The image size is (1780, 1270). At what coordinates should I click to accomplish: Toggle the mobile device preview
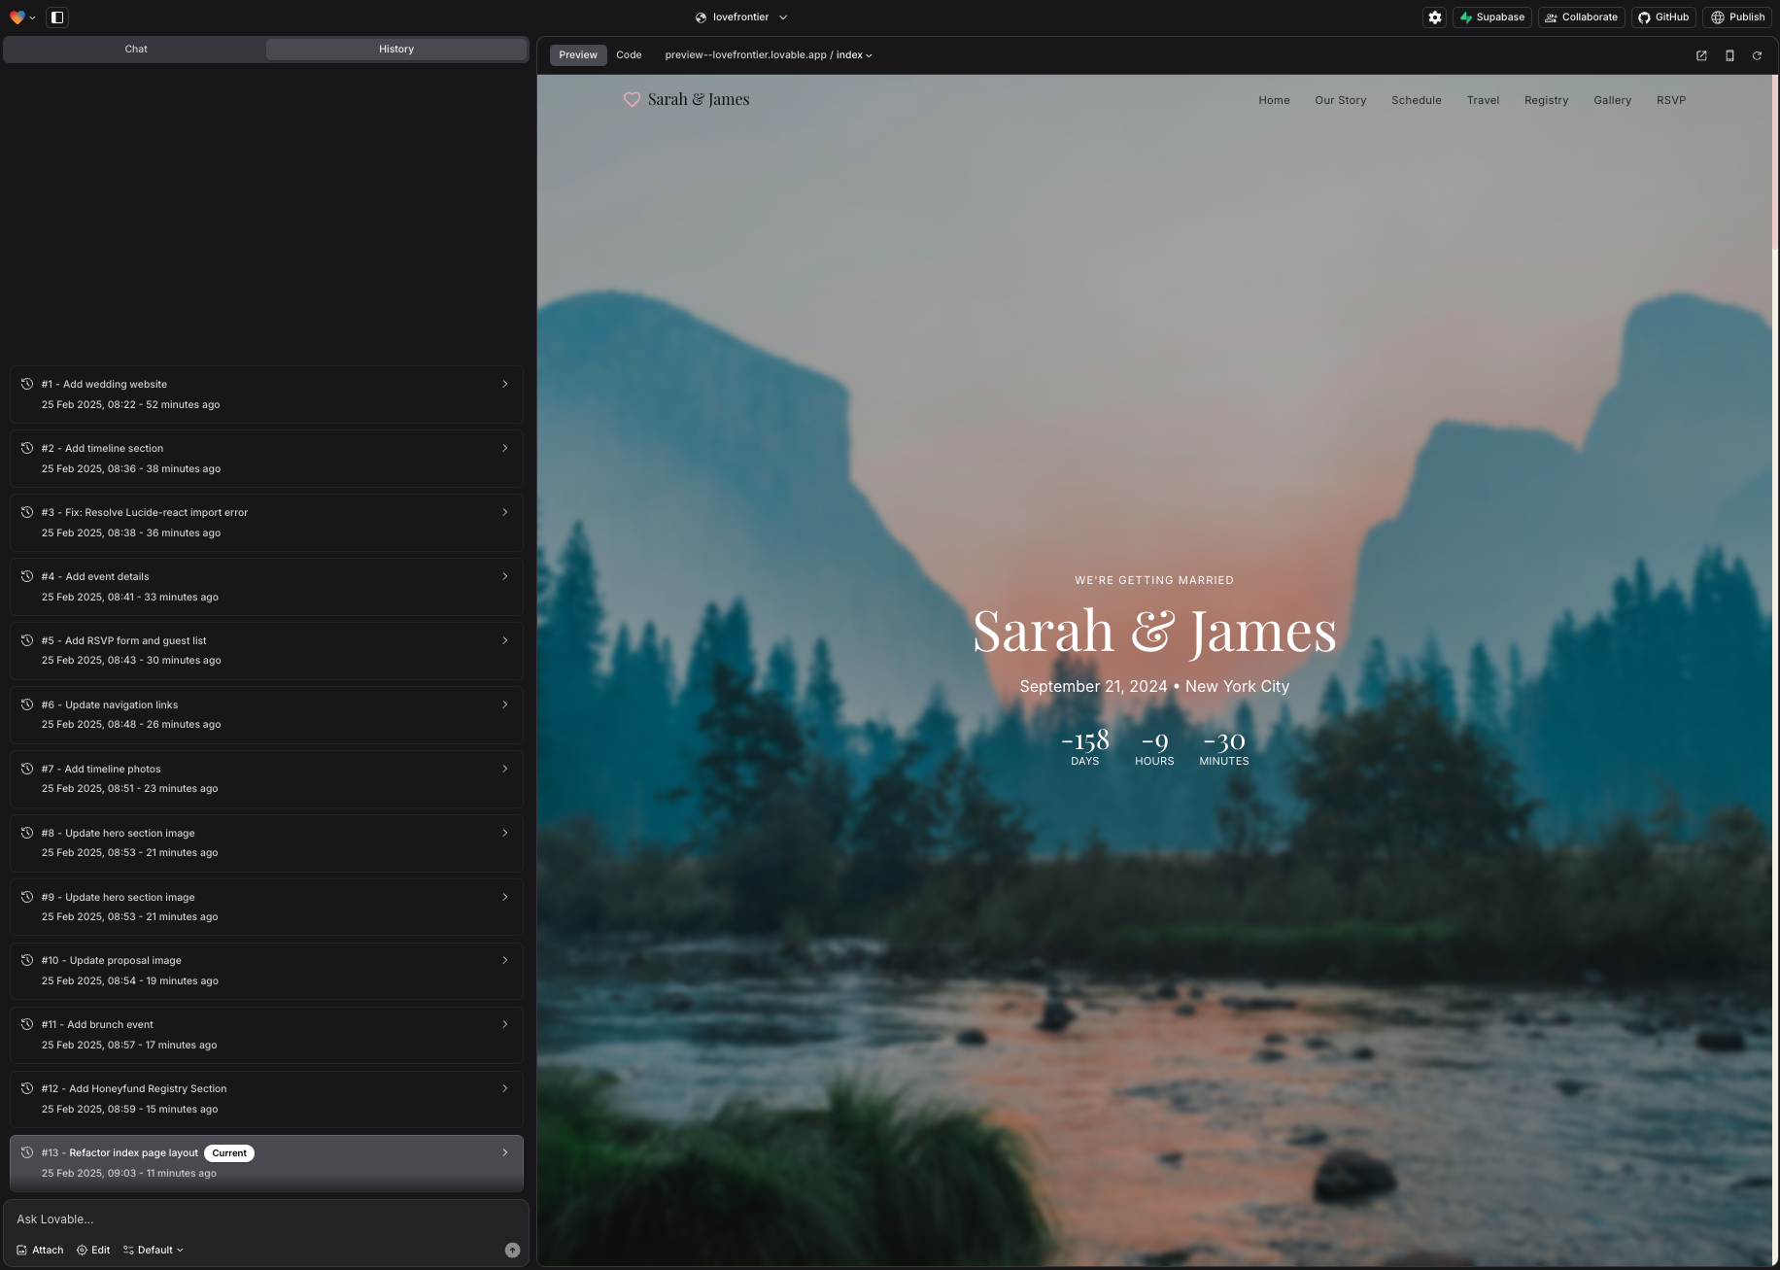(1729, 55)
